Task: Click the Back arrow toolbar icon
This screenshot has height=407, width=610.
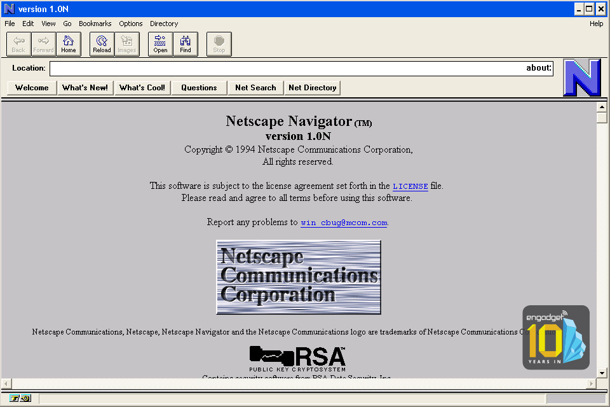Action: tap(18, 44)
